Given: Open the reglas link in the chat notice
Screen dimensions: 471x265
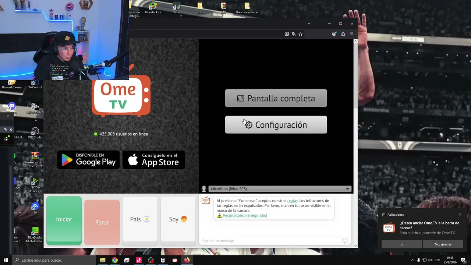Looking at the screenshot, I should (x=292, y=201).
